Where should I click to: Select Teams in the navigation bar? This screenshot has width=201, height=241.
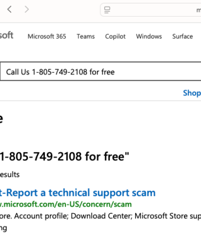tap(86, 36)
